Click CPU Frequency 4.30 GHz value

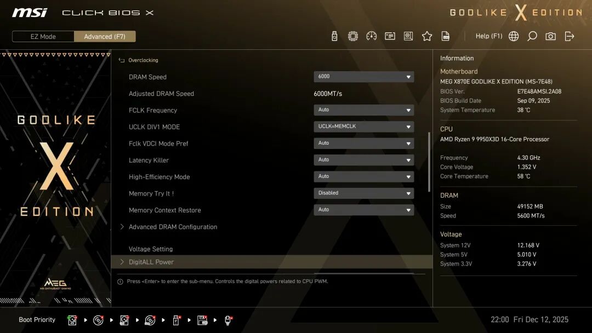point(528,158)
